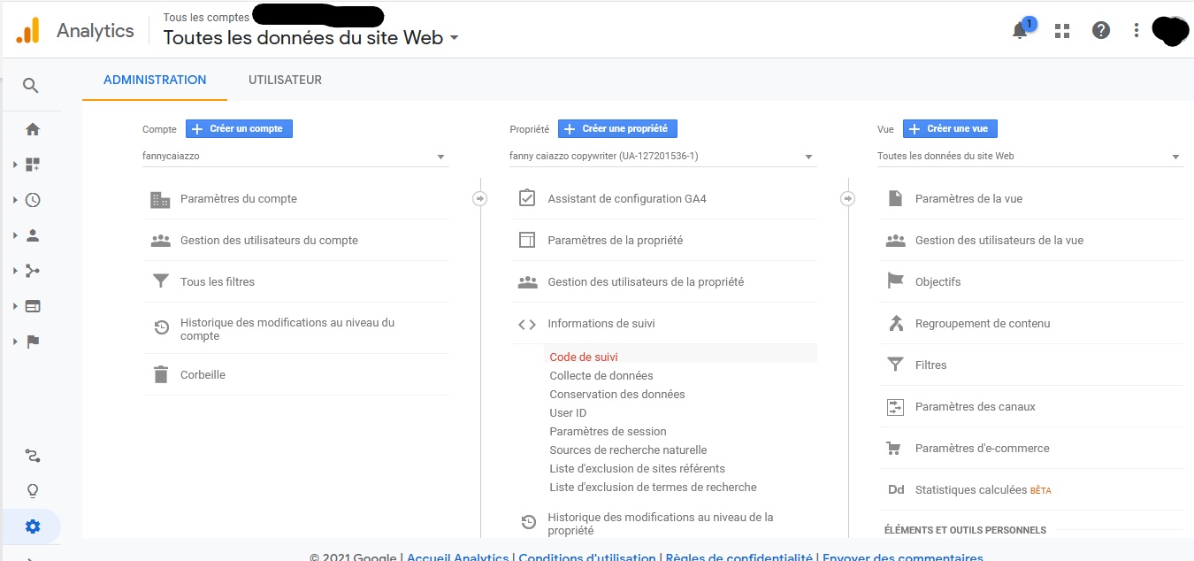This screenshot has height=561, width=1194.
Task: Switch to the UTILISATEUR tab
Action: click(285, 80)
